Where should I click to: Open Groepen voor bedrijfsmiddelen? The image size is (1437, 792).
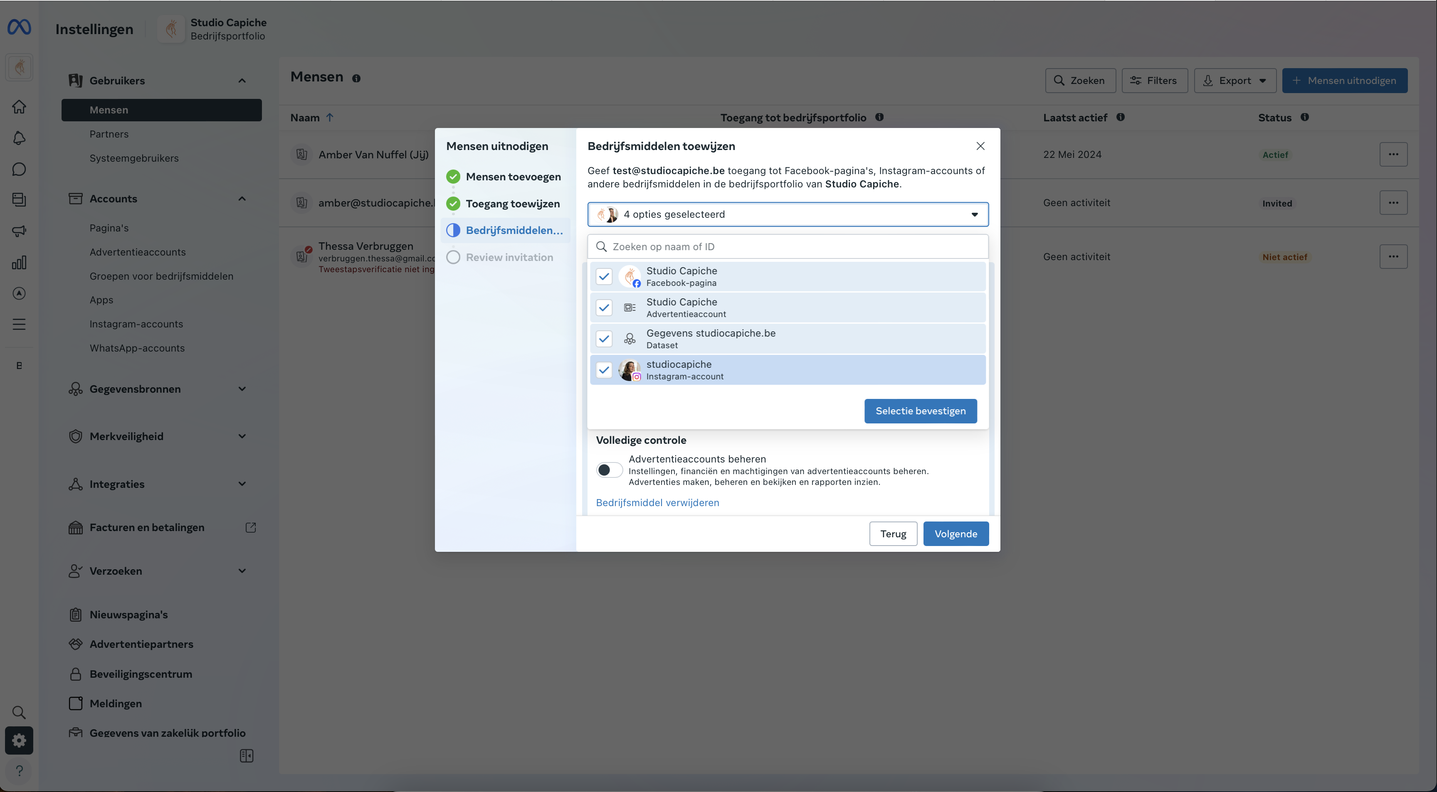(161, 276)
